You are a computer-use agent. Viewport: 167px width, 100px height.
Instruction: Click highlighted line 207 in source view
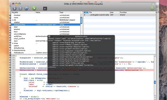point(85,70)
